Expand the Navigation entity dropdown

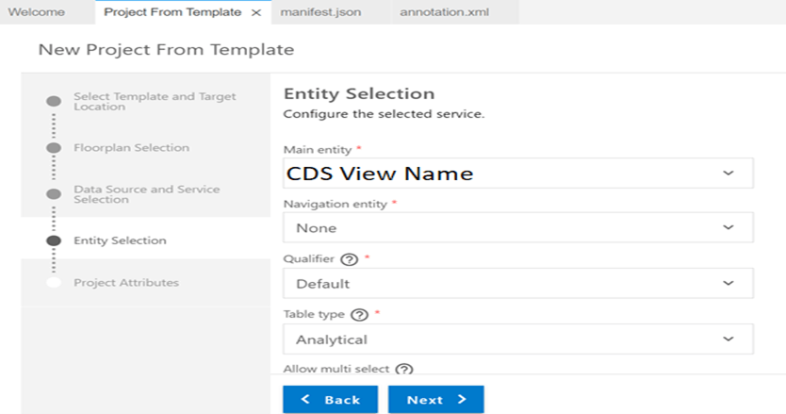point(517,228)
